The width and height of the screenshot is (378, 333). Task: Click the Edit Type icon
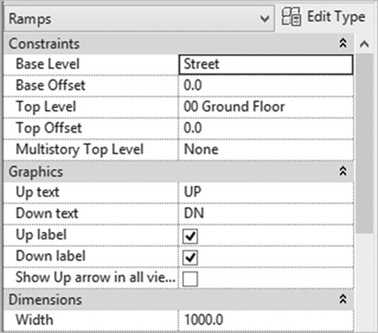(291, 16)
